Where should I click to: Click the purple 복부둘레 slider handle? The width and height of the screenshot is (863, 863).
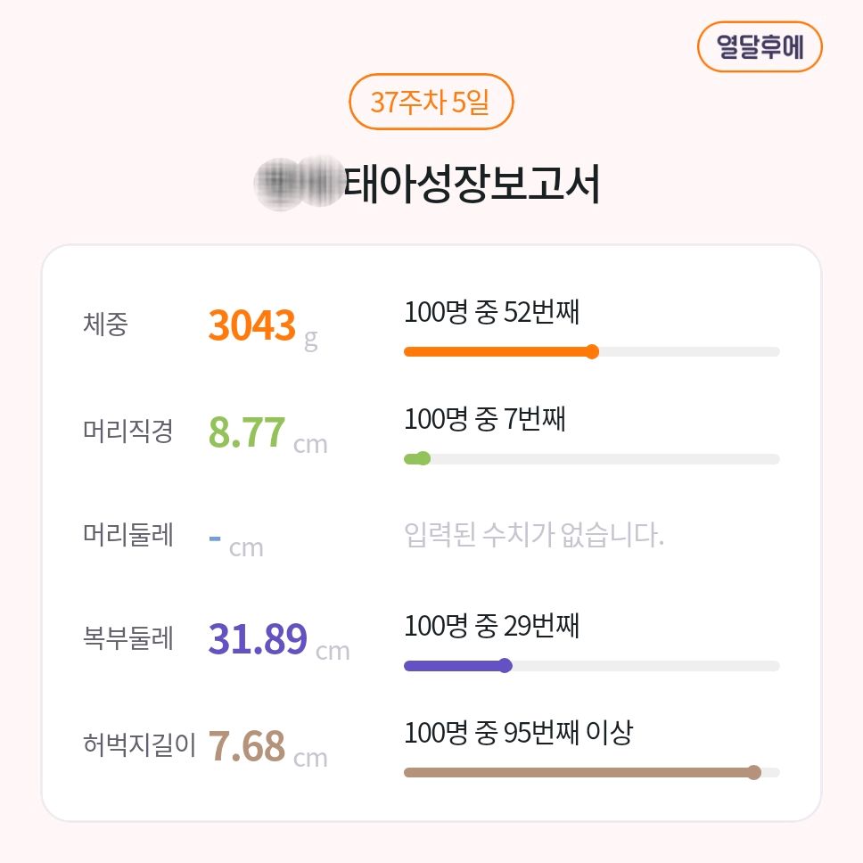point(505,666)
